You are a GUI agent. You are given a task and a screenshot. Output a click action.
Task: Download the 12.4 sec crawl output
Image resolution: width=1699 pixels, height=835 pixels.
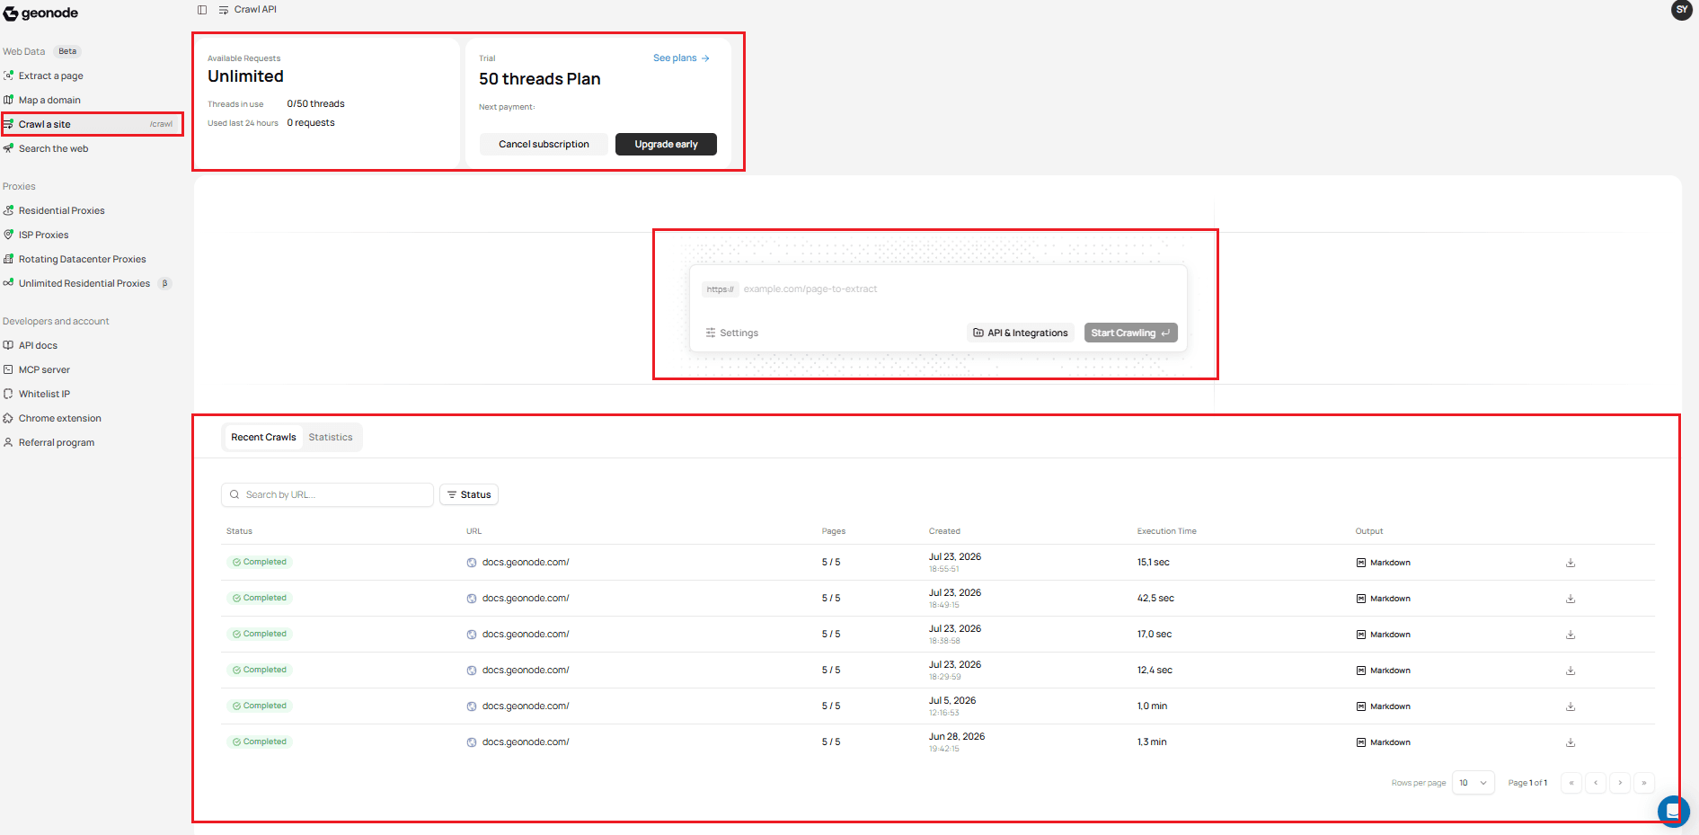click(x=1571, y=671)
